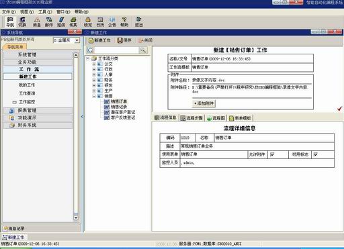Expand the 人事 tree node
The height and width of the screenshot is (249, 344).
pos(94,74)
